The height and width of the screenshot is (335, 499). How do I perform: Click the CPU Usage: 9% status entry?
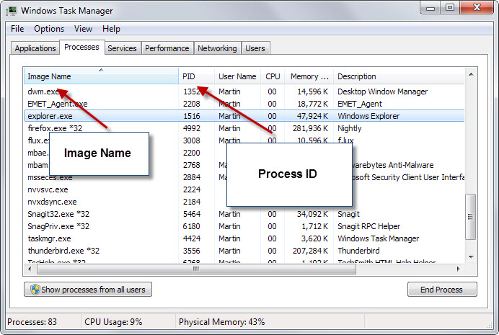(x=113, y=322)
